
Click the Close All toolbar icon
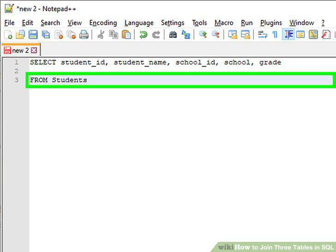pyautogui.click(x=72, y=35)
